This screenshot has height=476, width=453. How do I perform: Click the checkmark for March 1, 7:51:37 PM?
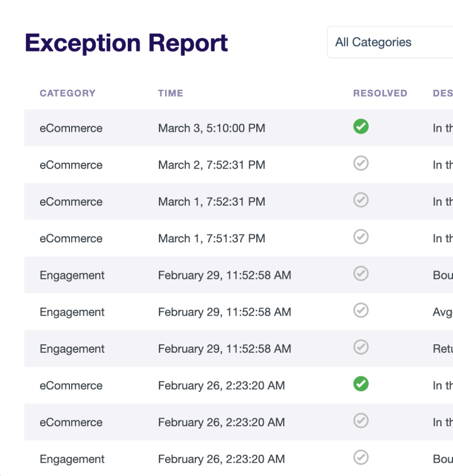click(361, 237)
